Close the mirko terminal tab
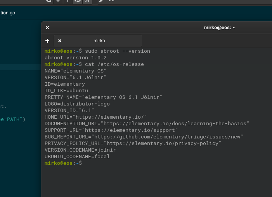The image size is (272, 197). click(60, 41)
